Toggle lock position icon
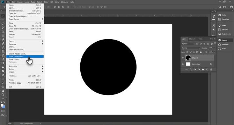The image size is (234, 125). tap(194, 52)
